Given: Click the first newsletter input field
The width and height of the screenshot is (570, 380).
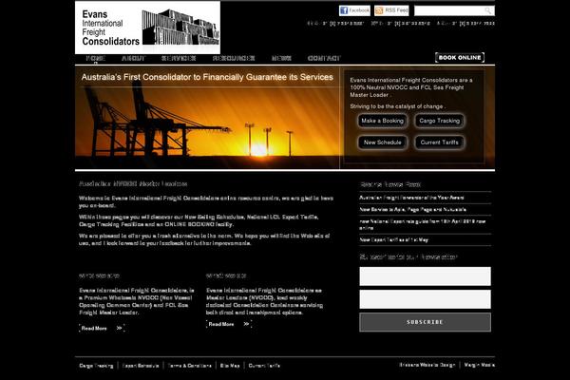Looking at the screenshot, I should coord(425,276).
